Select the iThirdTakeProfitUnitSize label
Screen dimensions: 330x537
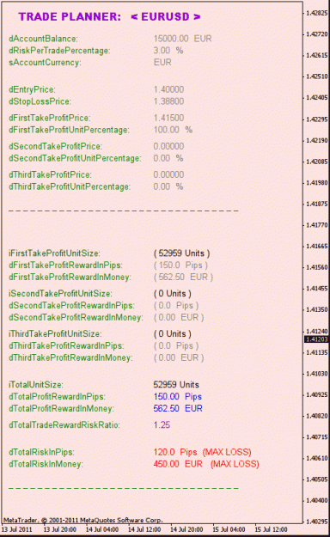[55, 334]
